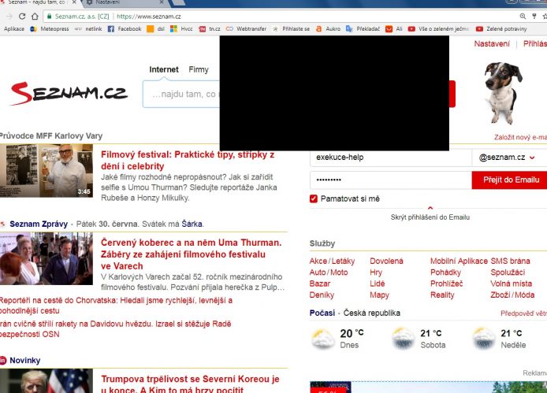Image resolution: width=547 pixels, height=393 pixels.
Task: Open Aukro bookmark
Action: [x=328, y=29]
